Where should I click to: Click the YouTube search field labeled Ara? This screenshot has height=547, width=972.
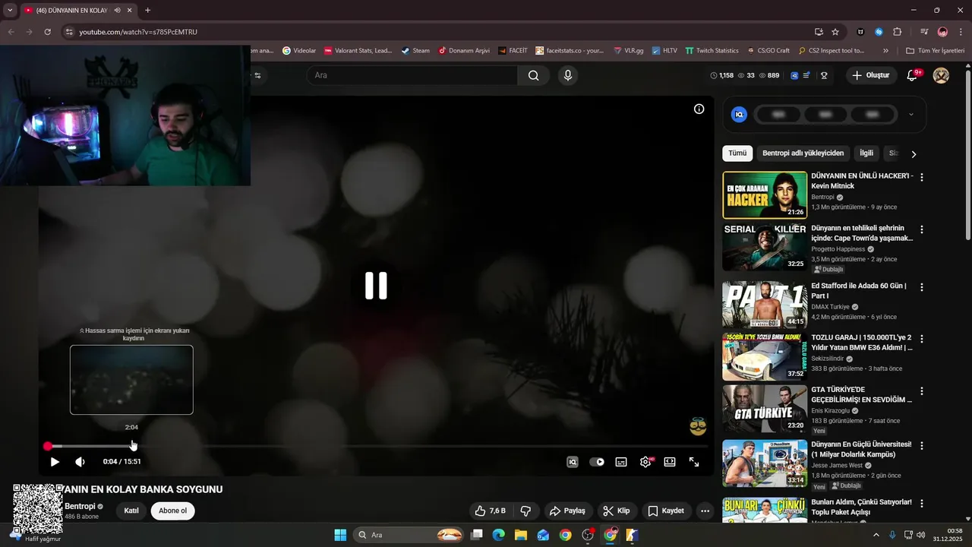pos(412,75)
